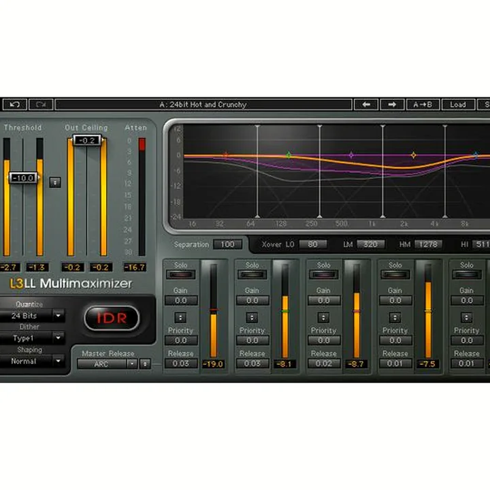
Task: Click the fifth band Gain field
Action: coord(467,301)
